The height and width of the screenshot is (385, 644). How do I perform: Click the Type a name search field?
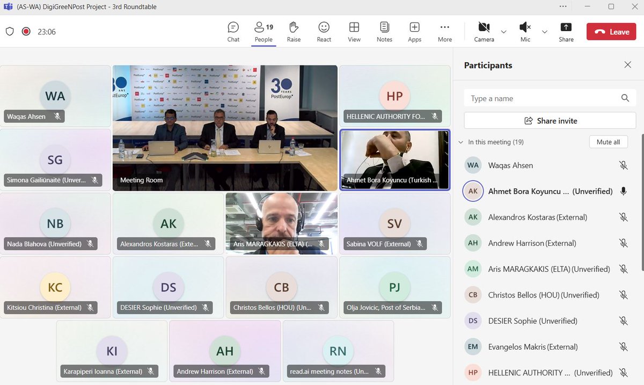[x=537, y=98]
